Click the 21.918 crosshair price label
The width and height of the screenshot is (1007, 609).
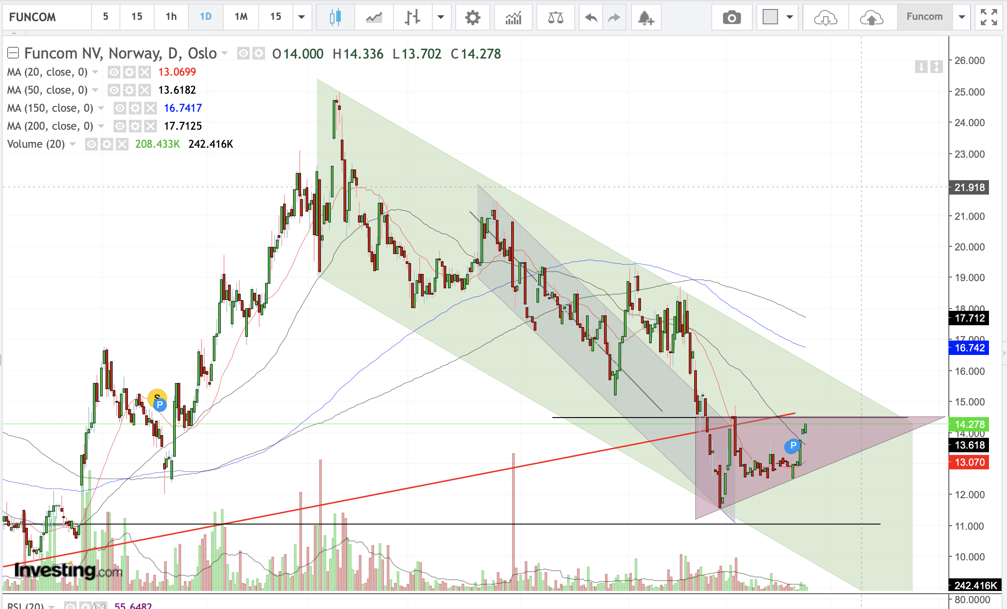click(969, 187)
